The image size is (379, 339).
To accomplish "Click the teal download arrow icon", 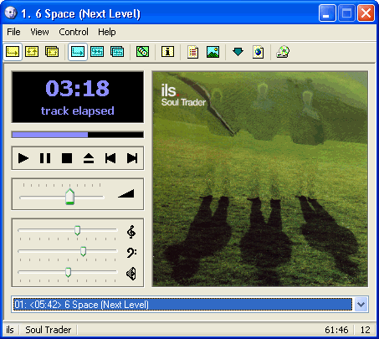I will (238, 52).
